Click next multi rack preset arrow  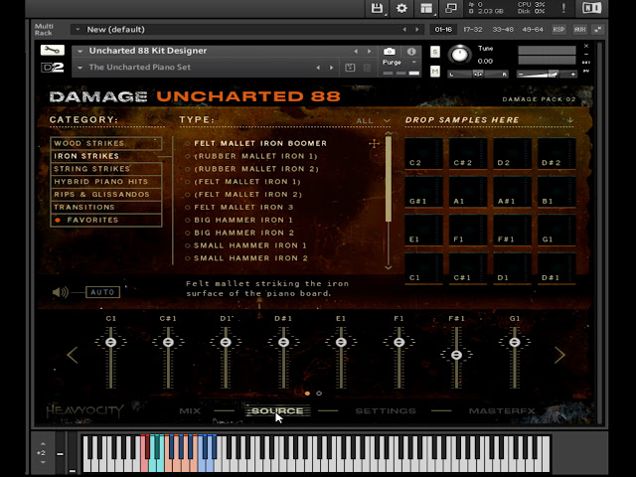417,29
